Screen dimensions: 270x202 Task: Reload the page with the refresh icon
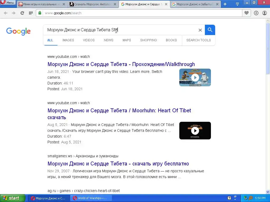(22, 13)
